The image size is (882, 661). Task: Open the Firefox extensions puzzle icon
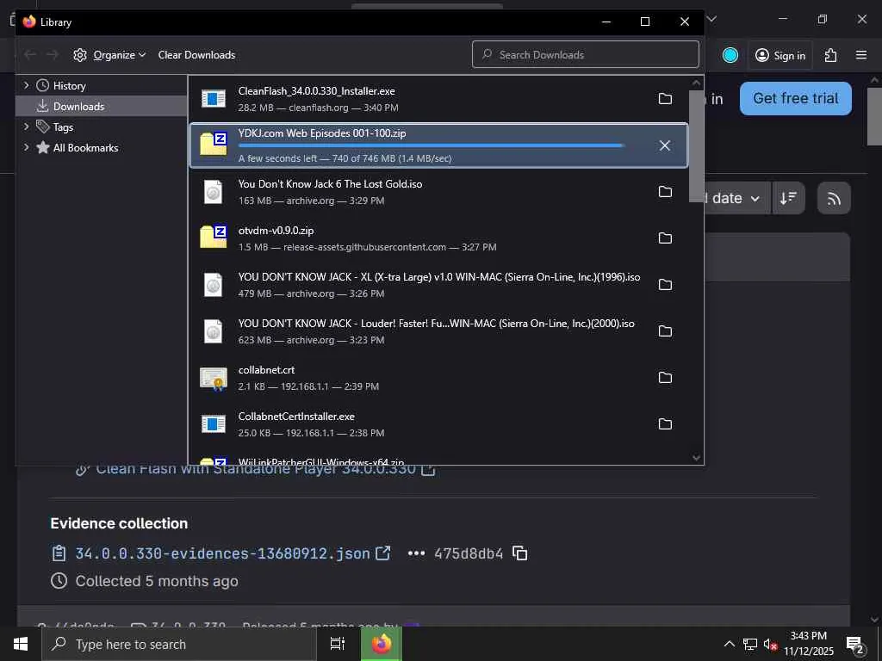(x=831, y=55)
